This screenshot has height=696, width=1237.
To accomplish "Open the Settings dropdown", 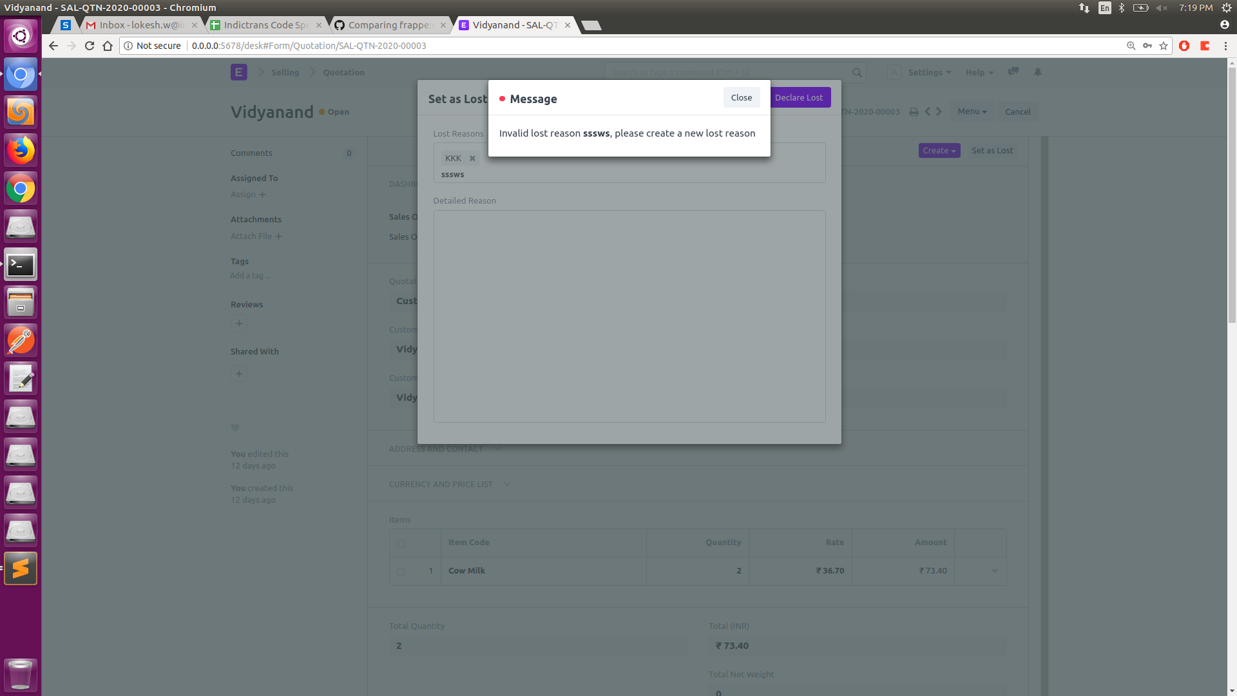I will [x=929, y=72].
